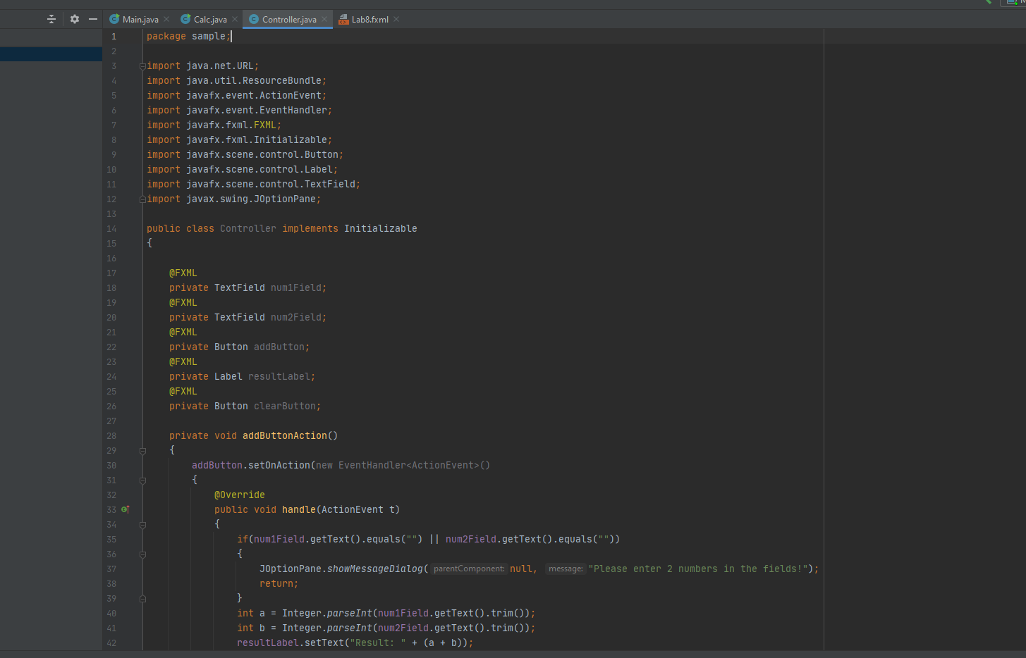Screen dimensions: 1026x658
Task: Click the override gutter icon on line 33
Action: 125,509
